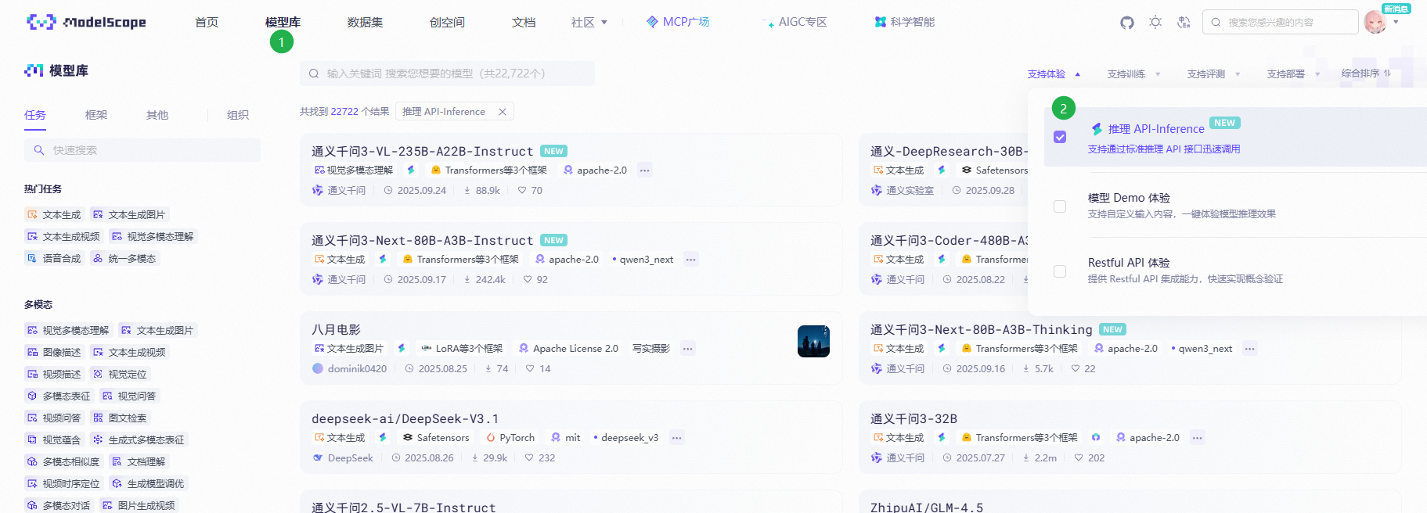Toggle the light/dark theme sun icon
1427x513 pixels.
1155,23
